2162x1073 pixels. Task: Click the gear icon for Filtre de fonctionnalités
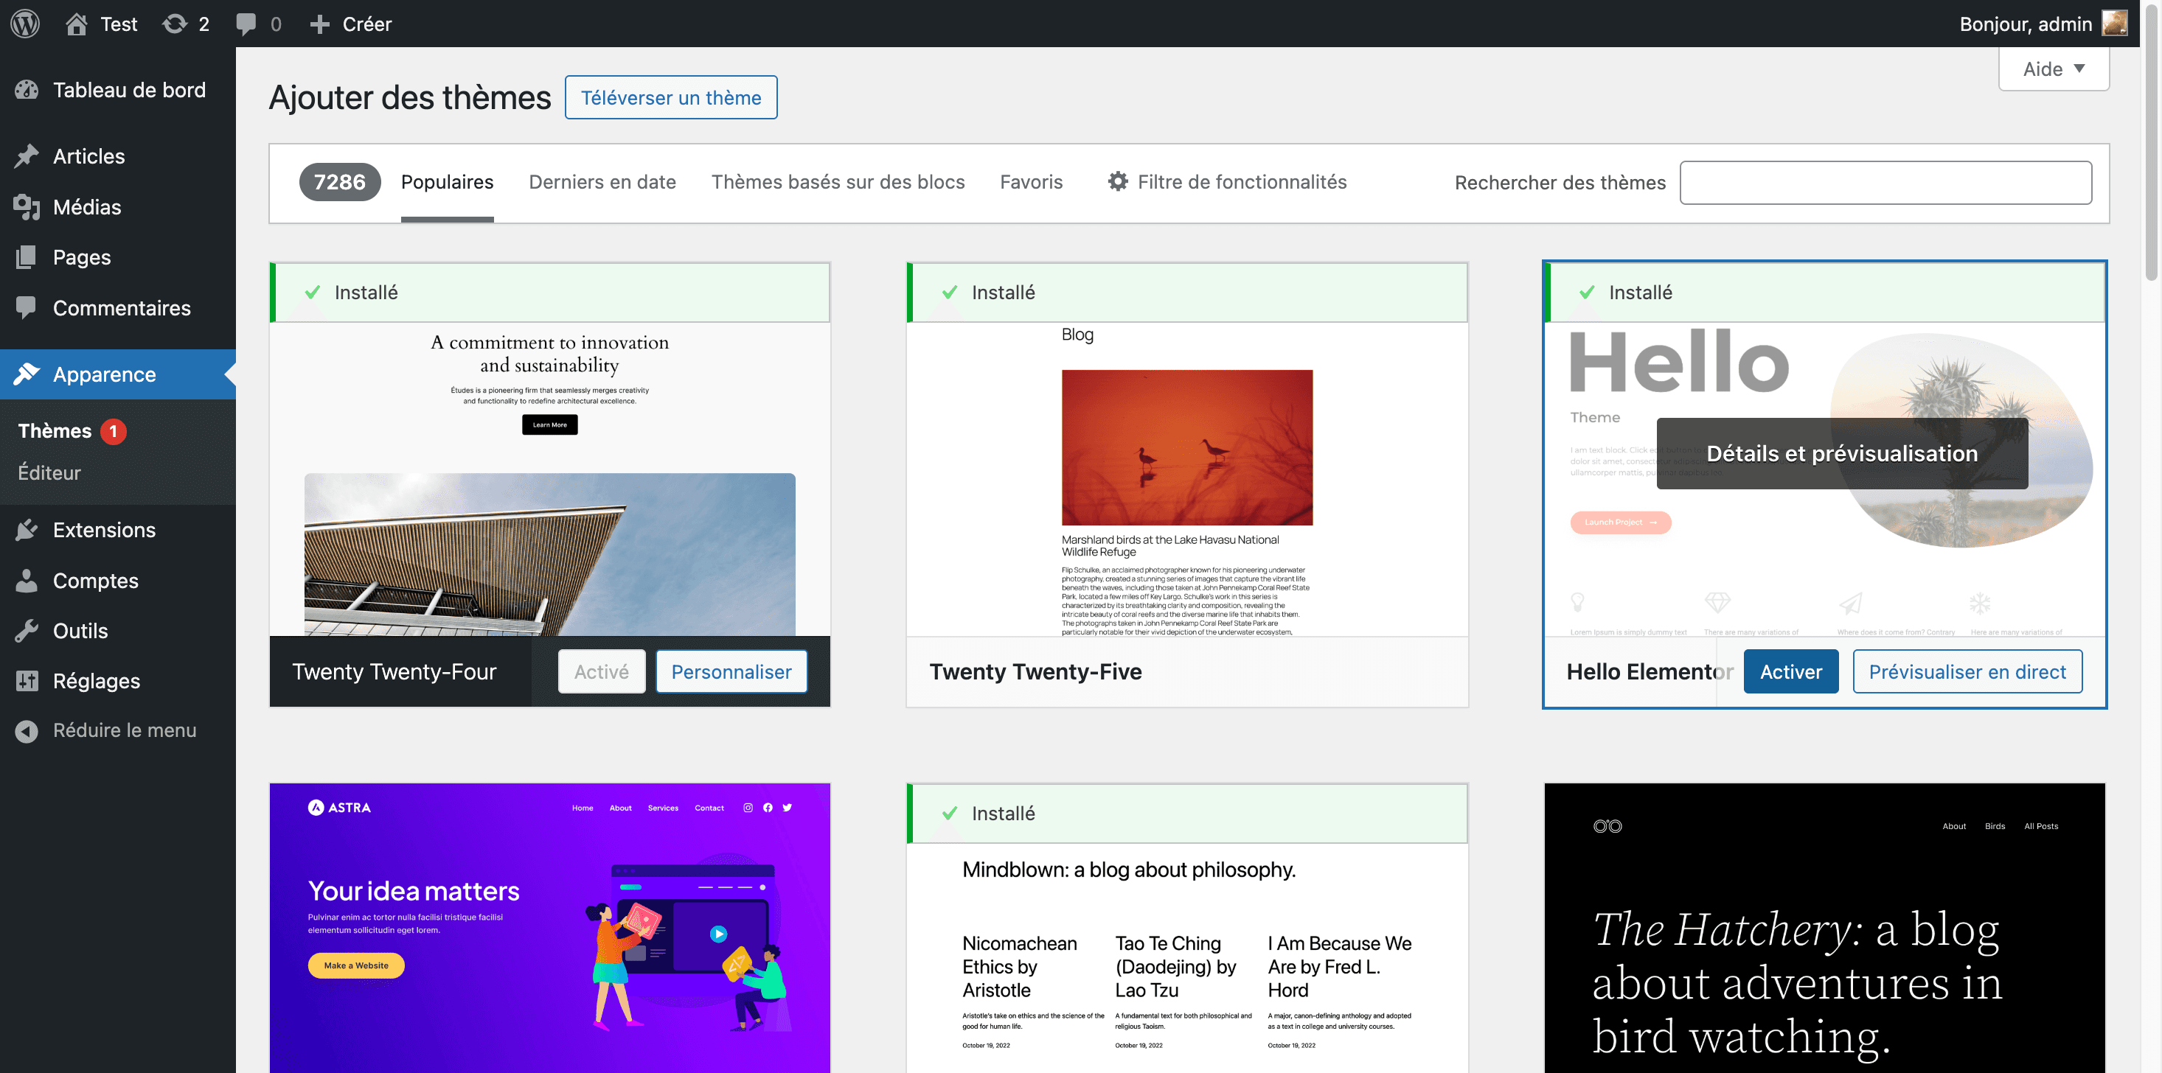[1118, 181]
